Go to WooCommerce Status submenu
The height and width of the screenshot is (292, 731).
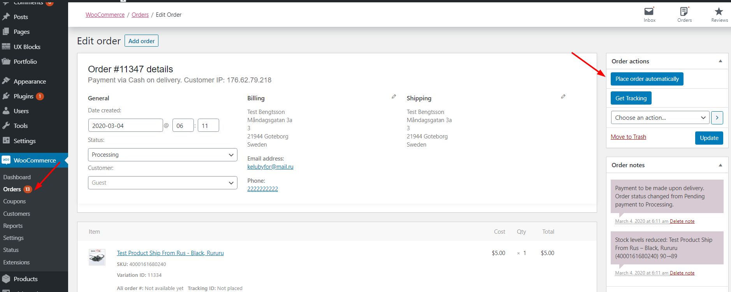click(11, 250)
